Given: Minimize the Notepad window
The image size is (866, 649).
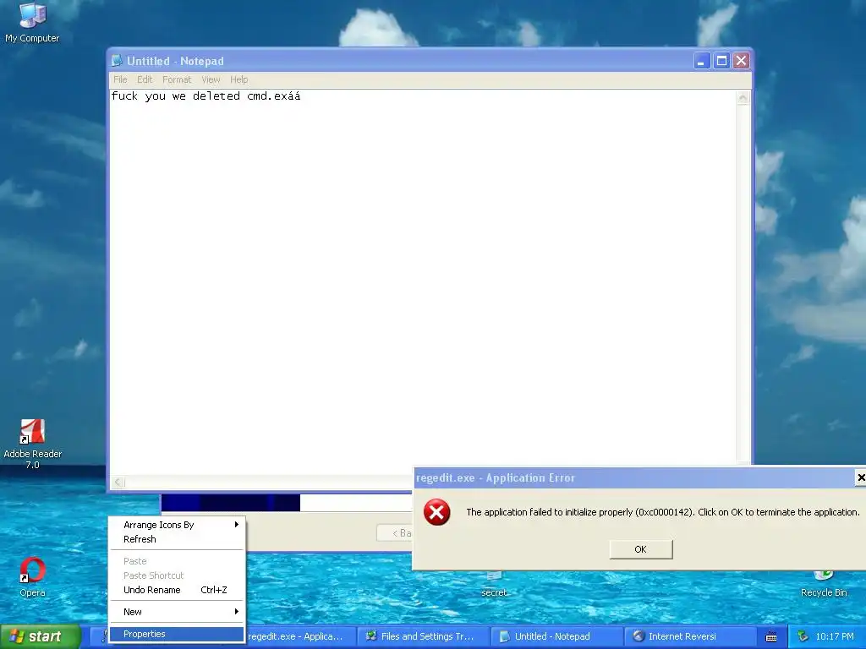Looking at the screenshot, I should [701, 61].
